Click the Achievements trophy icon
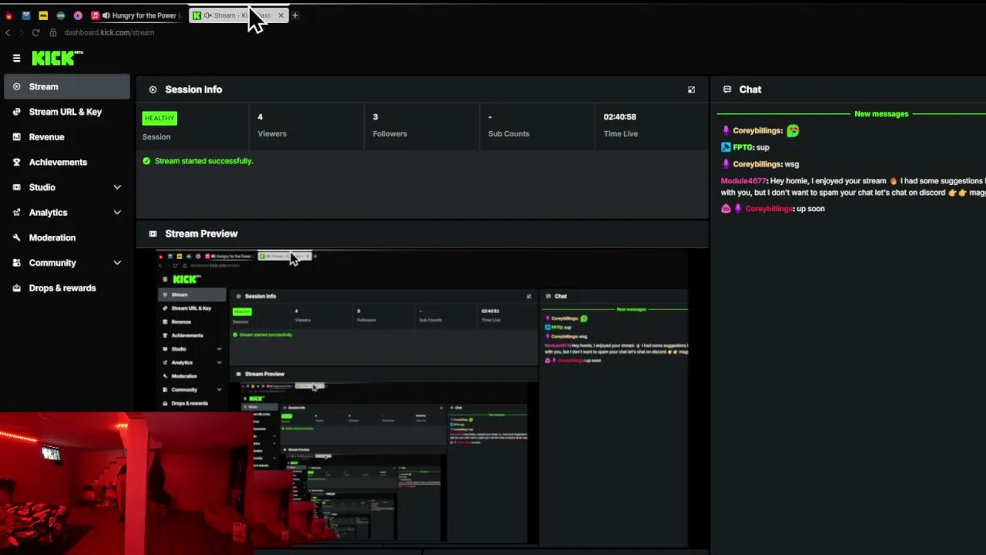986x555 pixels. [16, 163]
